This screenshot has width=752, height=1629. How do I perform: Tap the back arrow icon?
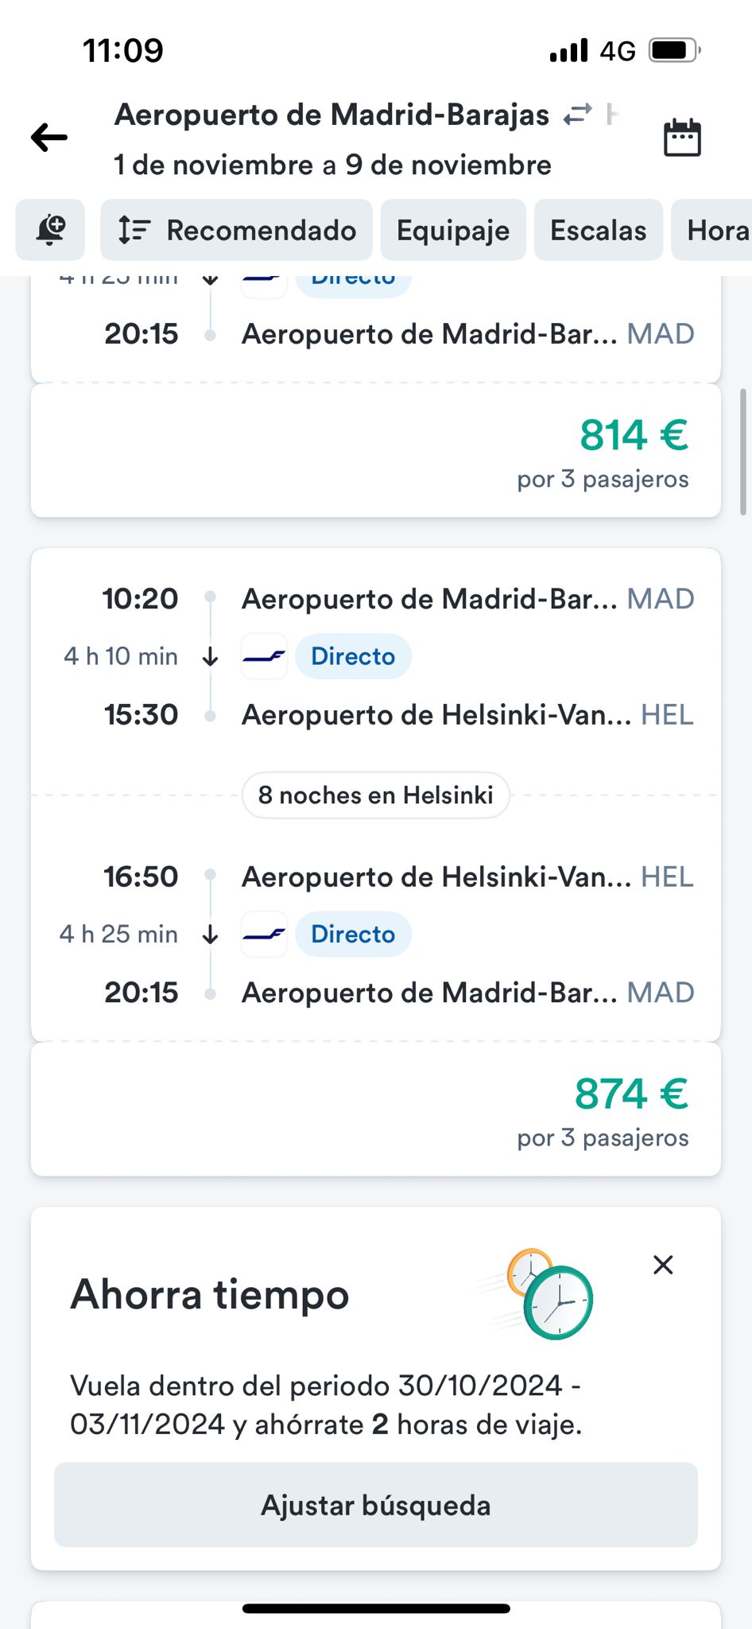pyautogui.click(x=49, y=138)
